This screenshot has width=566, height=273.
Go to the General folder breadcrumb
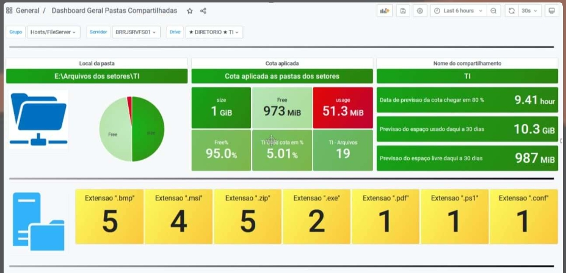click(28, 11)
